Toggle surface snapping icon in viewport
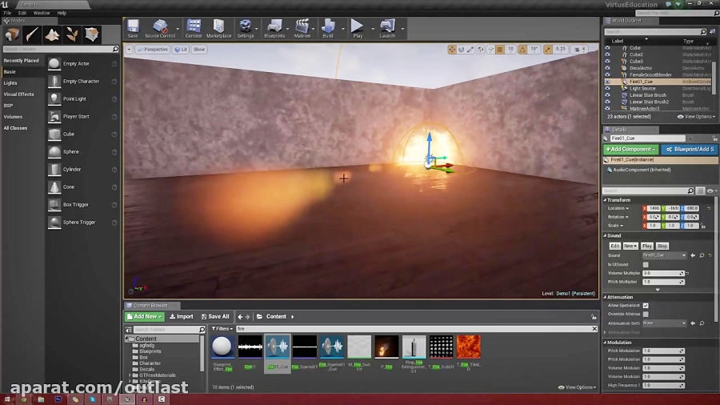This screenshot has width=720, height=405. point(490,49)
